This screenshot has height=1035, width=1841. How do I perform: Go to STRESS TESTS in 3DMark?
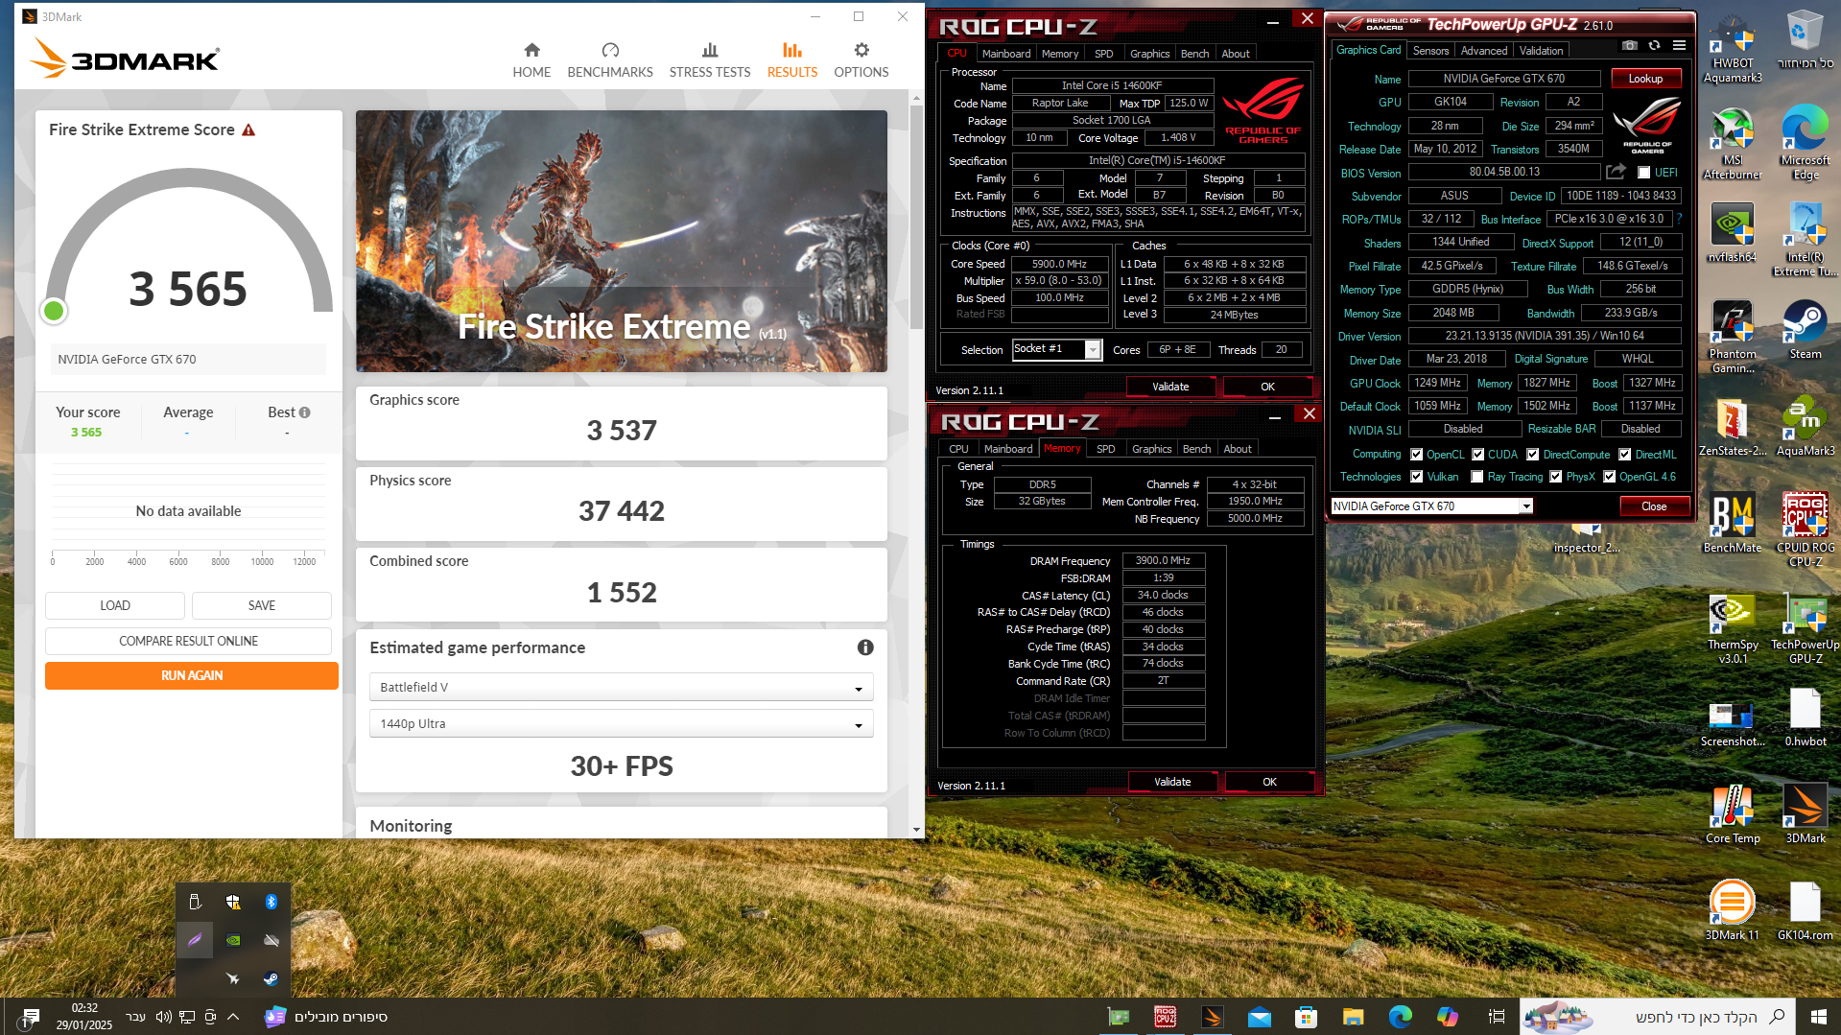710,60
